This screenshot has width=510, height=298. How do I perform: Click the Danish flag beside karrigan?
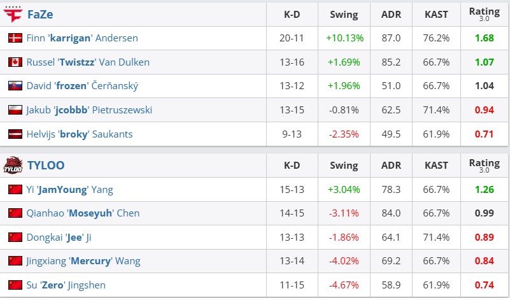[15, 38]
